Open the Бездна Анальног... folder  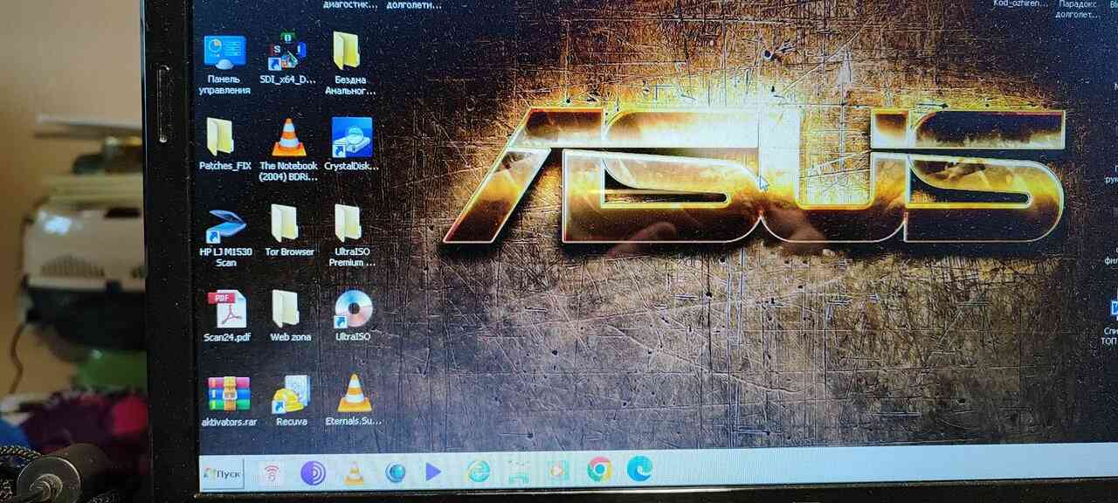coord(350,64)
